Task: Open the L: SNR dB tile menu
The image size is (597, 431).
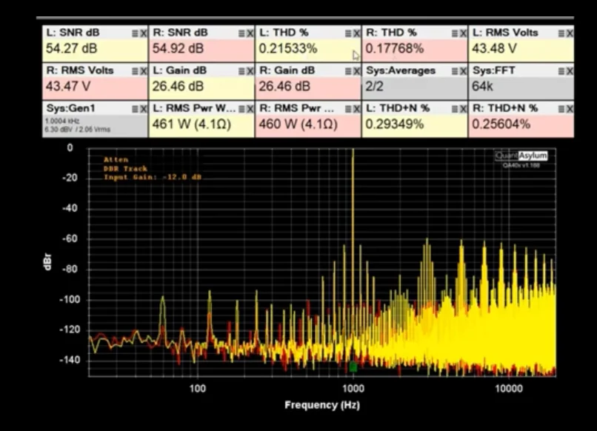Action: coord(134,33)
